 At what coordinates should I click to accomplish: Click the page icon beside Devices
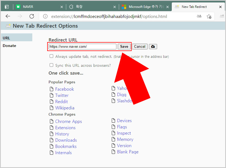point(113,121)
